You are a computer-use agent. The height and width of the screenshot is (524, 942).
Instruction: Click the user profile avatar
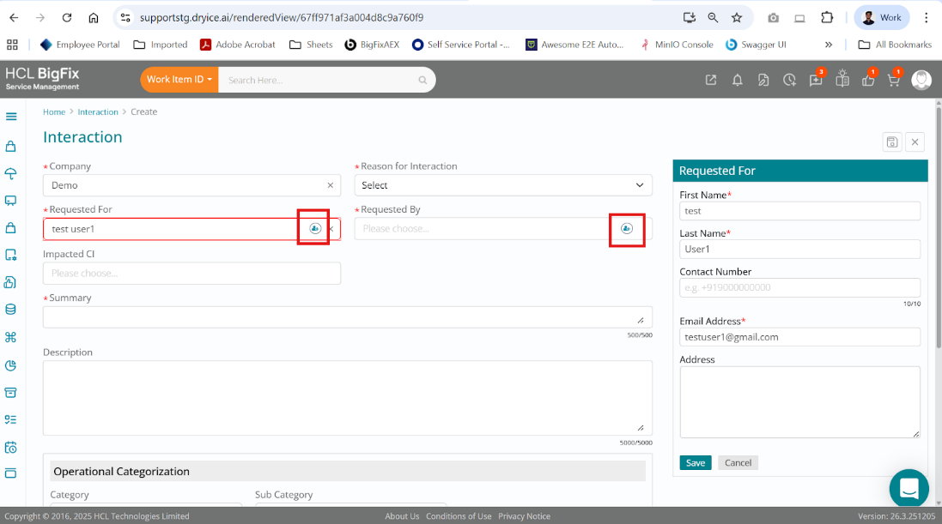(x=921, y=80)
